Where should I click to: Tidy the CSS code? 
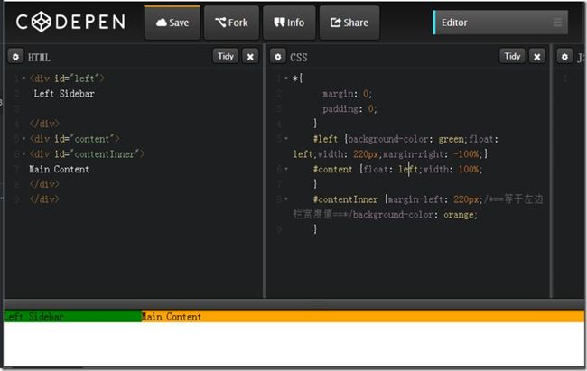coord(512,57)
